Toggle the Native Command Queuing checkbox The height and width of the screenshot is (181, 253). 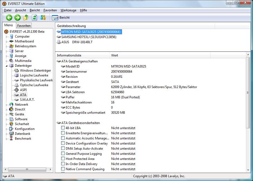[63, 169]
